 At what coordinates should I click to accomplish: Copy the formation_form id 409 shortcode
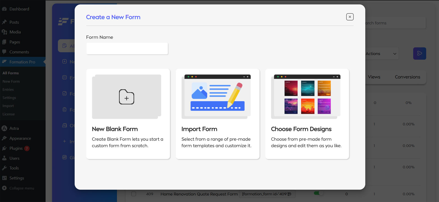289,194
